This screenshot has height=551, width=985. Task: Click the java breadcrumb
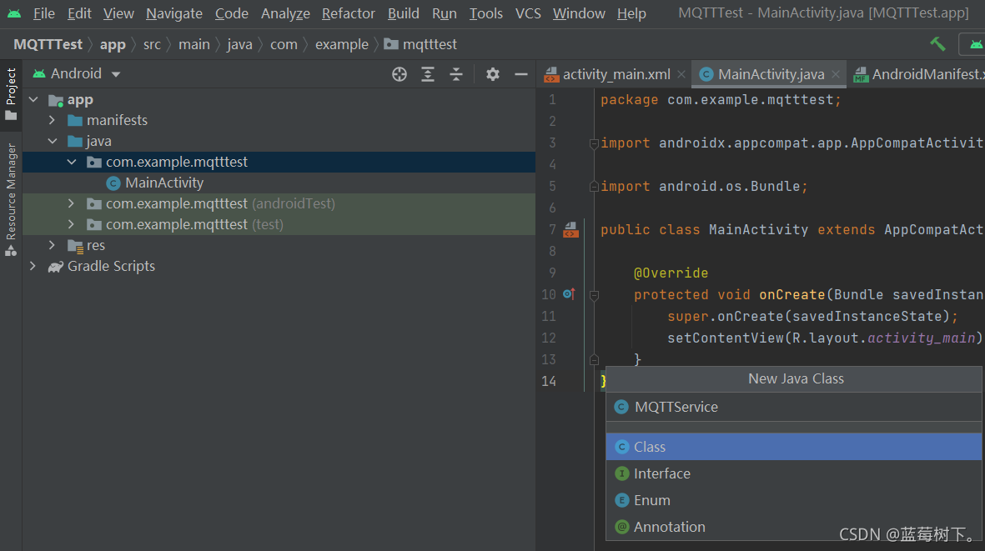[239, 44]
